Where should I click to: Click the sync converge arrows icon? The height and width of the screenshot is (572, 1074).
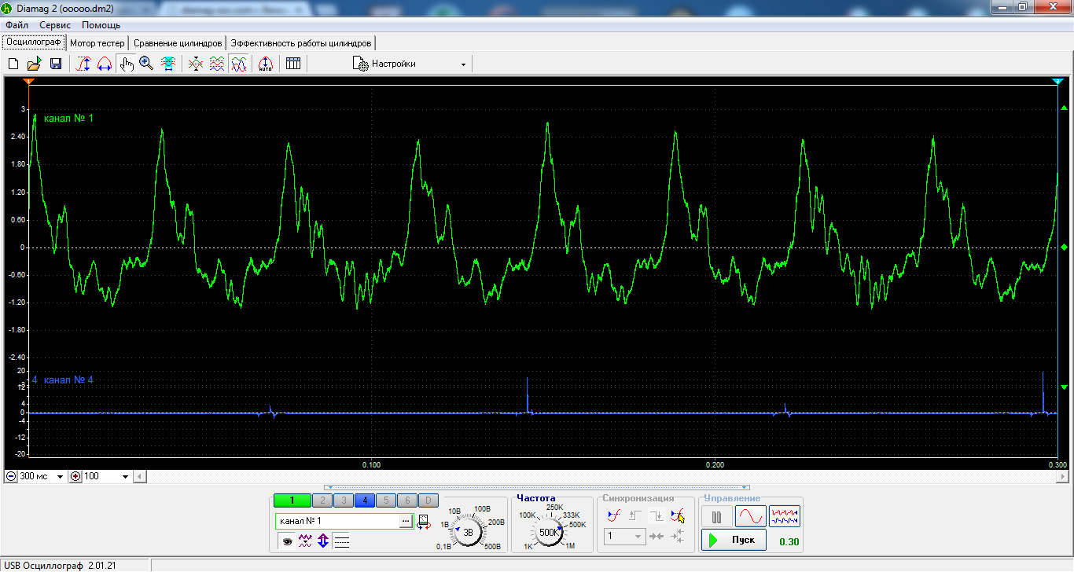tap(657, 537)
